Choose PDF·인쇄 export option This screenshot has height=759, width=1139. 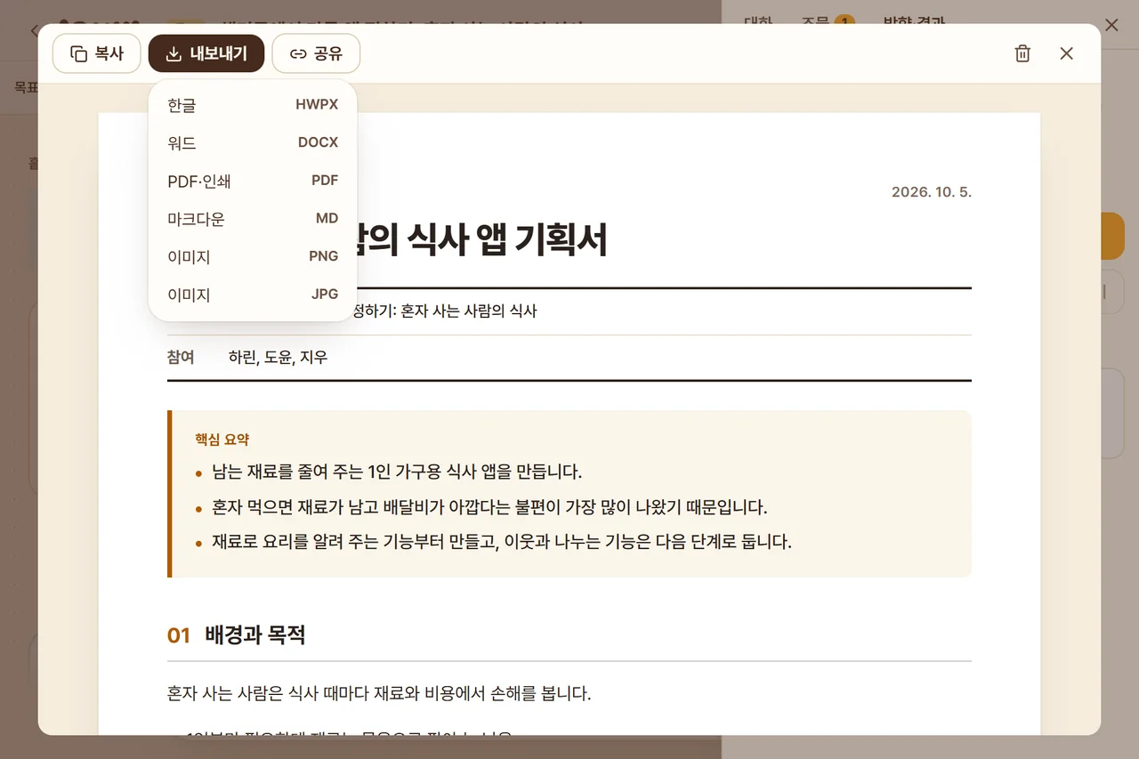pos(253,181)
